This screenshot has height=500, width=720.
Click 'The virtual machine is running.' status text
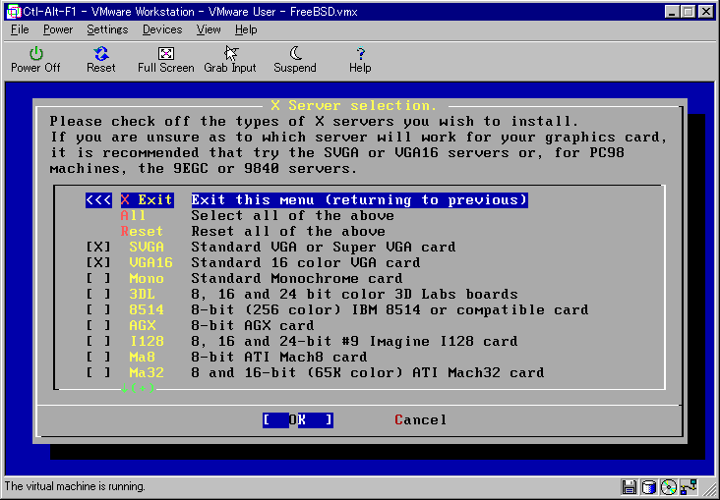pyautogui.click(x=75, y=486)
